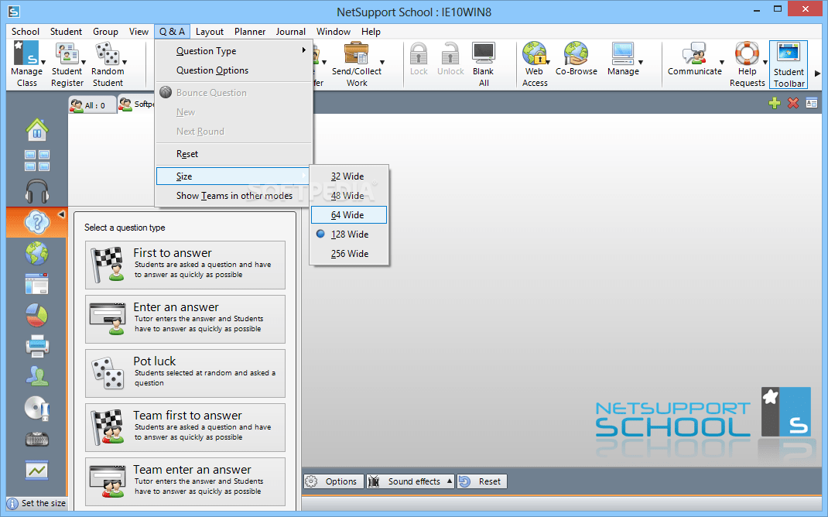
Task: Select the 128 Wide option
Action: click(x=349, y=235)
